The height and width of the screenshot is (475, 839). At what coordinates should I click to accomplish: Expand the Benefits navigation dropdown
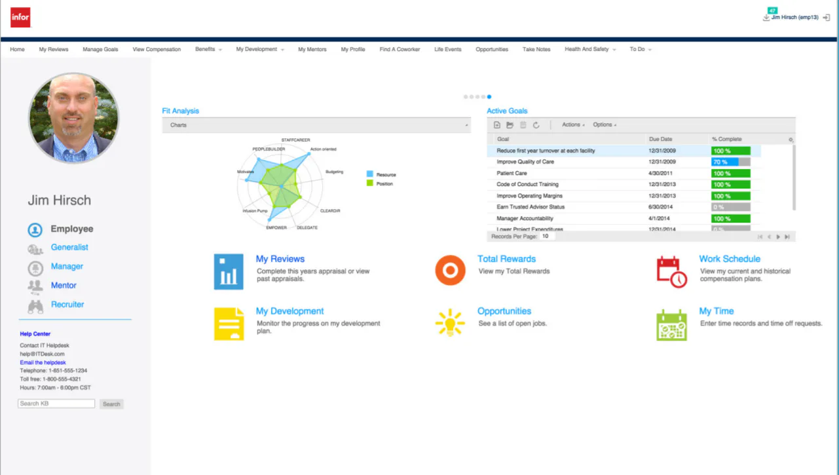(208, 49)
